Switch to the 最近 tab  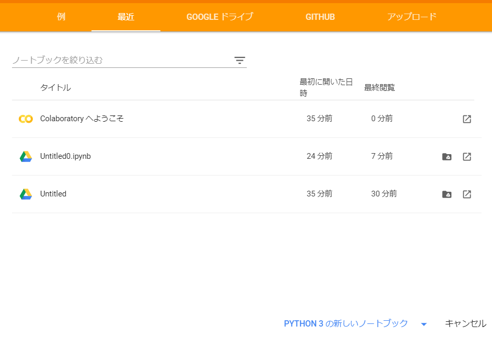coord(126,17)
